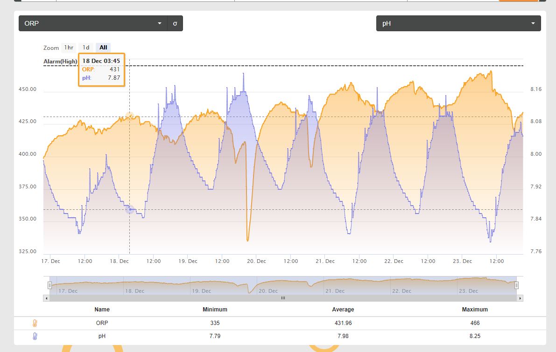This screenshot has height=352, width=556.
Task: Click the 17. Dec x-axis label
Action: (51, 262)
